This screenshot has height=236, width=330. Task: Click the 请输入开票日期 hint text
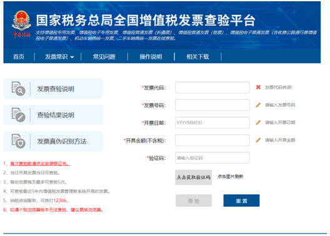point(280,122)
